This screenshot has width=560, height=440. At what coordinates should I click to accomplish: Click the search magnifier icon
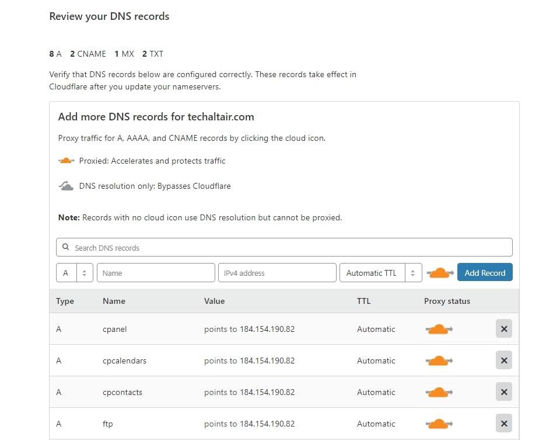[x=66, y=247]
